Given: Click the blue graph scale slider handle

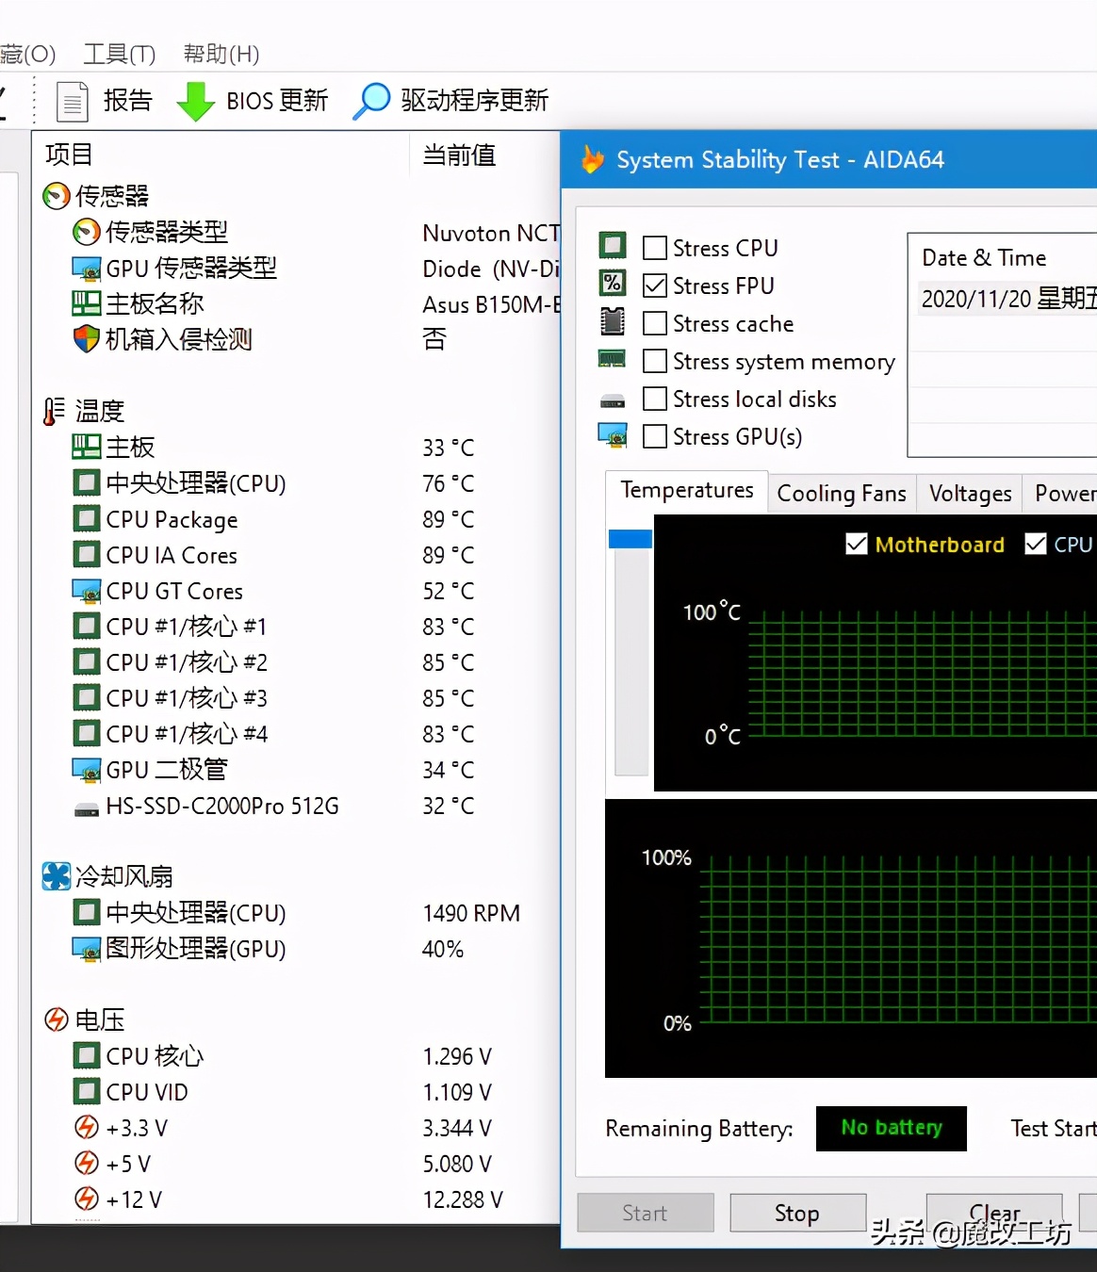Looking at the screenshot, I should coord(630,539).
